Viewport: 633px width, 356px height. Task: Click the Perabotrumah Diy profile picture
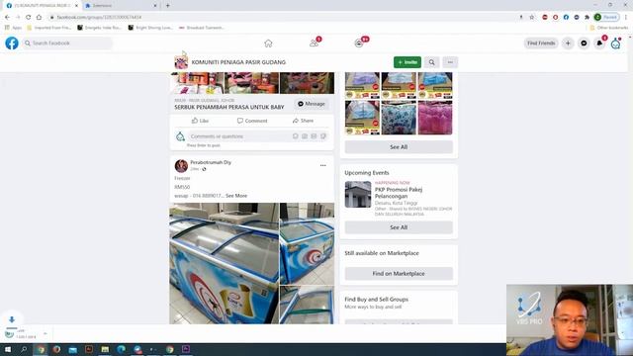(x=181, y=165)
